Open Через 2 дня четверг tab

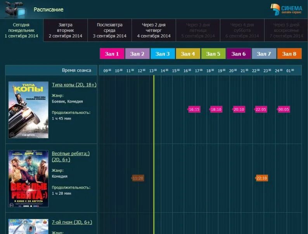(154, 30)
